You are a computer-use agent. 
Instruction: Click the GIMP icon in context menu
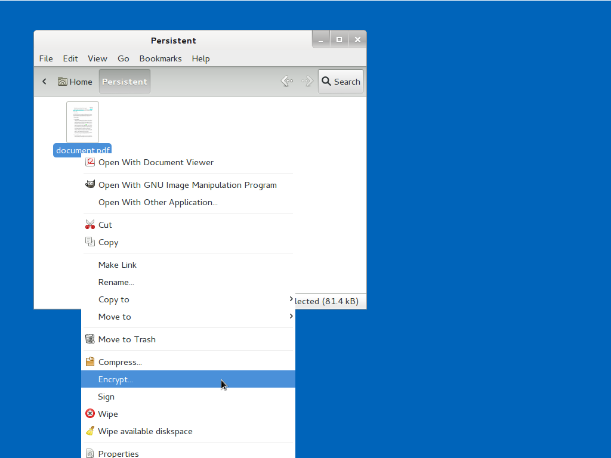pos(90,185)
